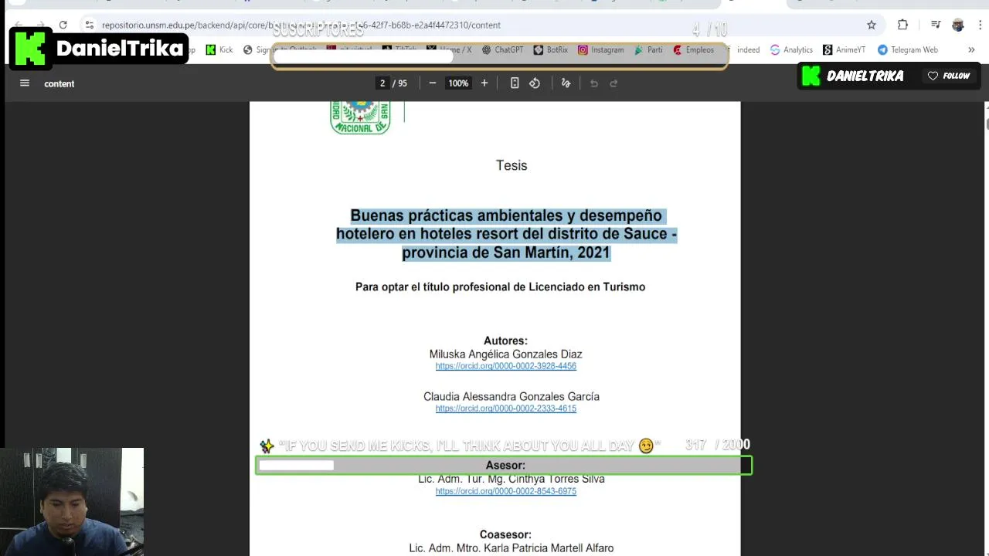Image resolution: width=989 pixels, height=556 pixels.
Task: Click the name Karla Patricia Martell Alfaro
Action: [549, 548]
